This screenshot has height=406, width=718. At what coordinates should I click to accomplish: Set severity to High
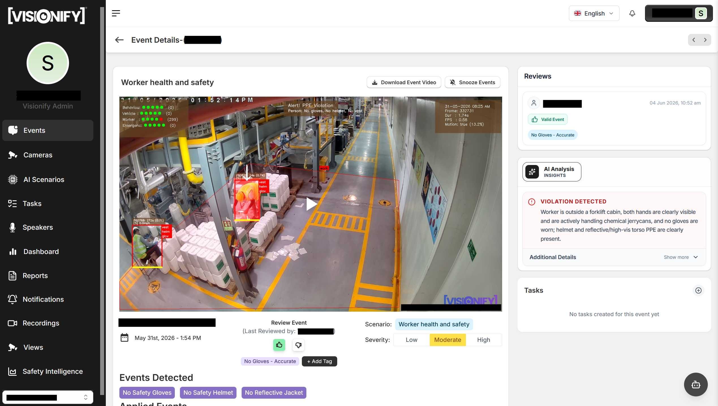[484, 340]
